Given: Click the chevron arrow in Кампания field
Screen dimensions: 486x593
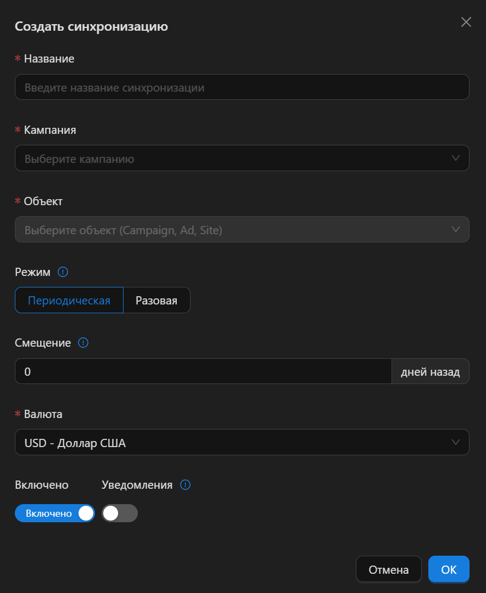Looking at the screenshot, I should click(x=456, y=158).
